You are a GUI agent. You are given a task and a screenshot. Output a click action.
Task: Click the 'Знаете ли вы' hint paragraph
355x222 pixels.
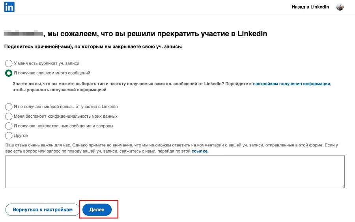[x=118, y=84]
